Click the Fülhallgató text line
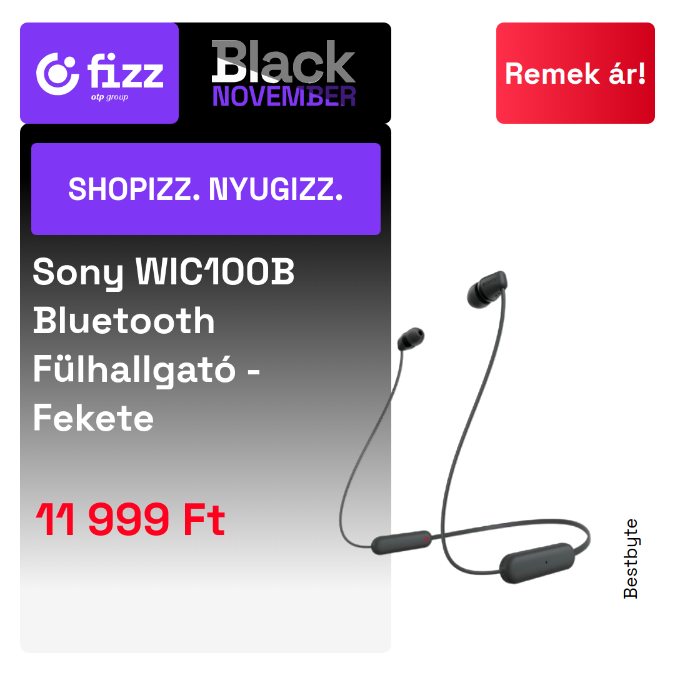This screenshot has height=675, width=675. click(x=146, y=370)
